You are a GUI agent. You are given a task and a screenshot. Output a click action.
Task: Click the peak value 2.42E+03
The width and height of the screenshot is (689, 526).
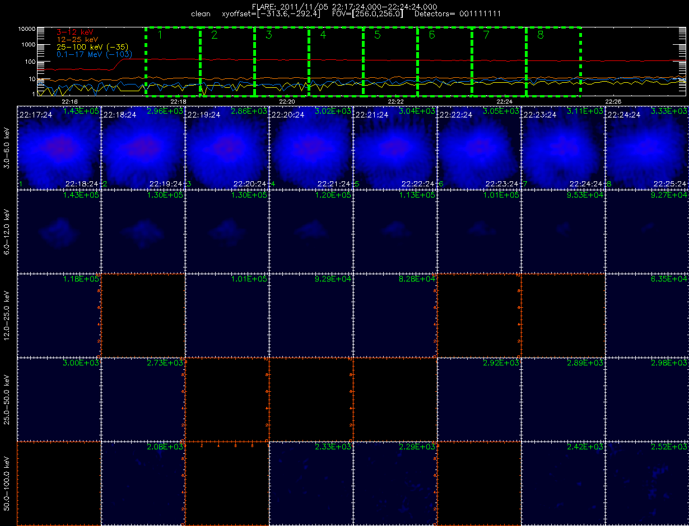pos(585,447)
